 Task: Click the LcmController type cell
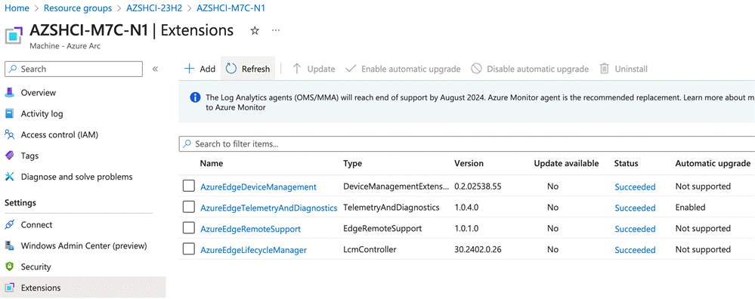370,249
